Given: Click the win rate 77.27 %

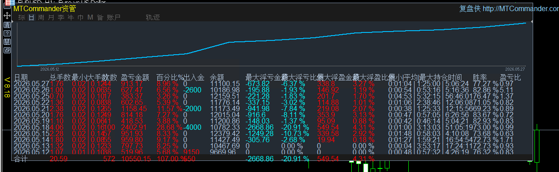Looking at the screenshot, I should [486, 84].
